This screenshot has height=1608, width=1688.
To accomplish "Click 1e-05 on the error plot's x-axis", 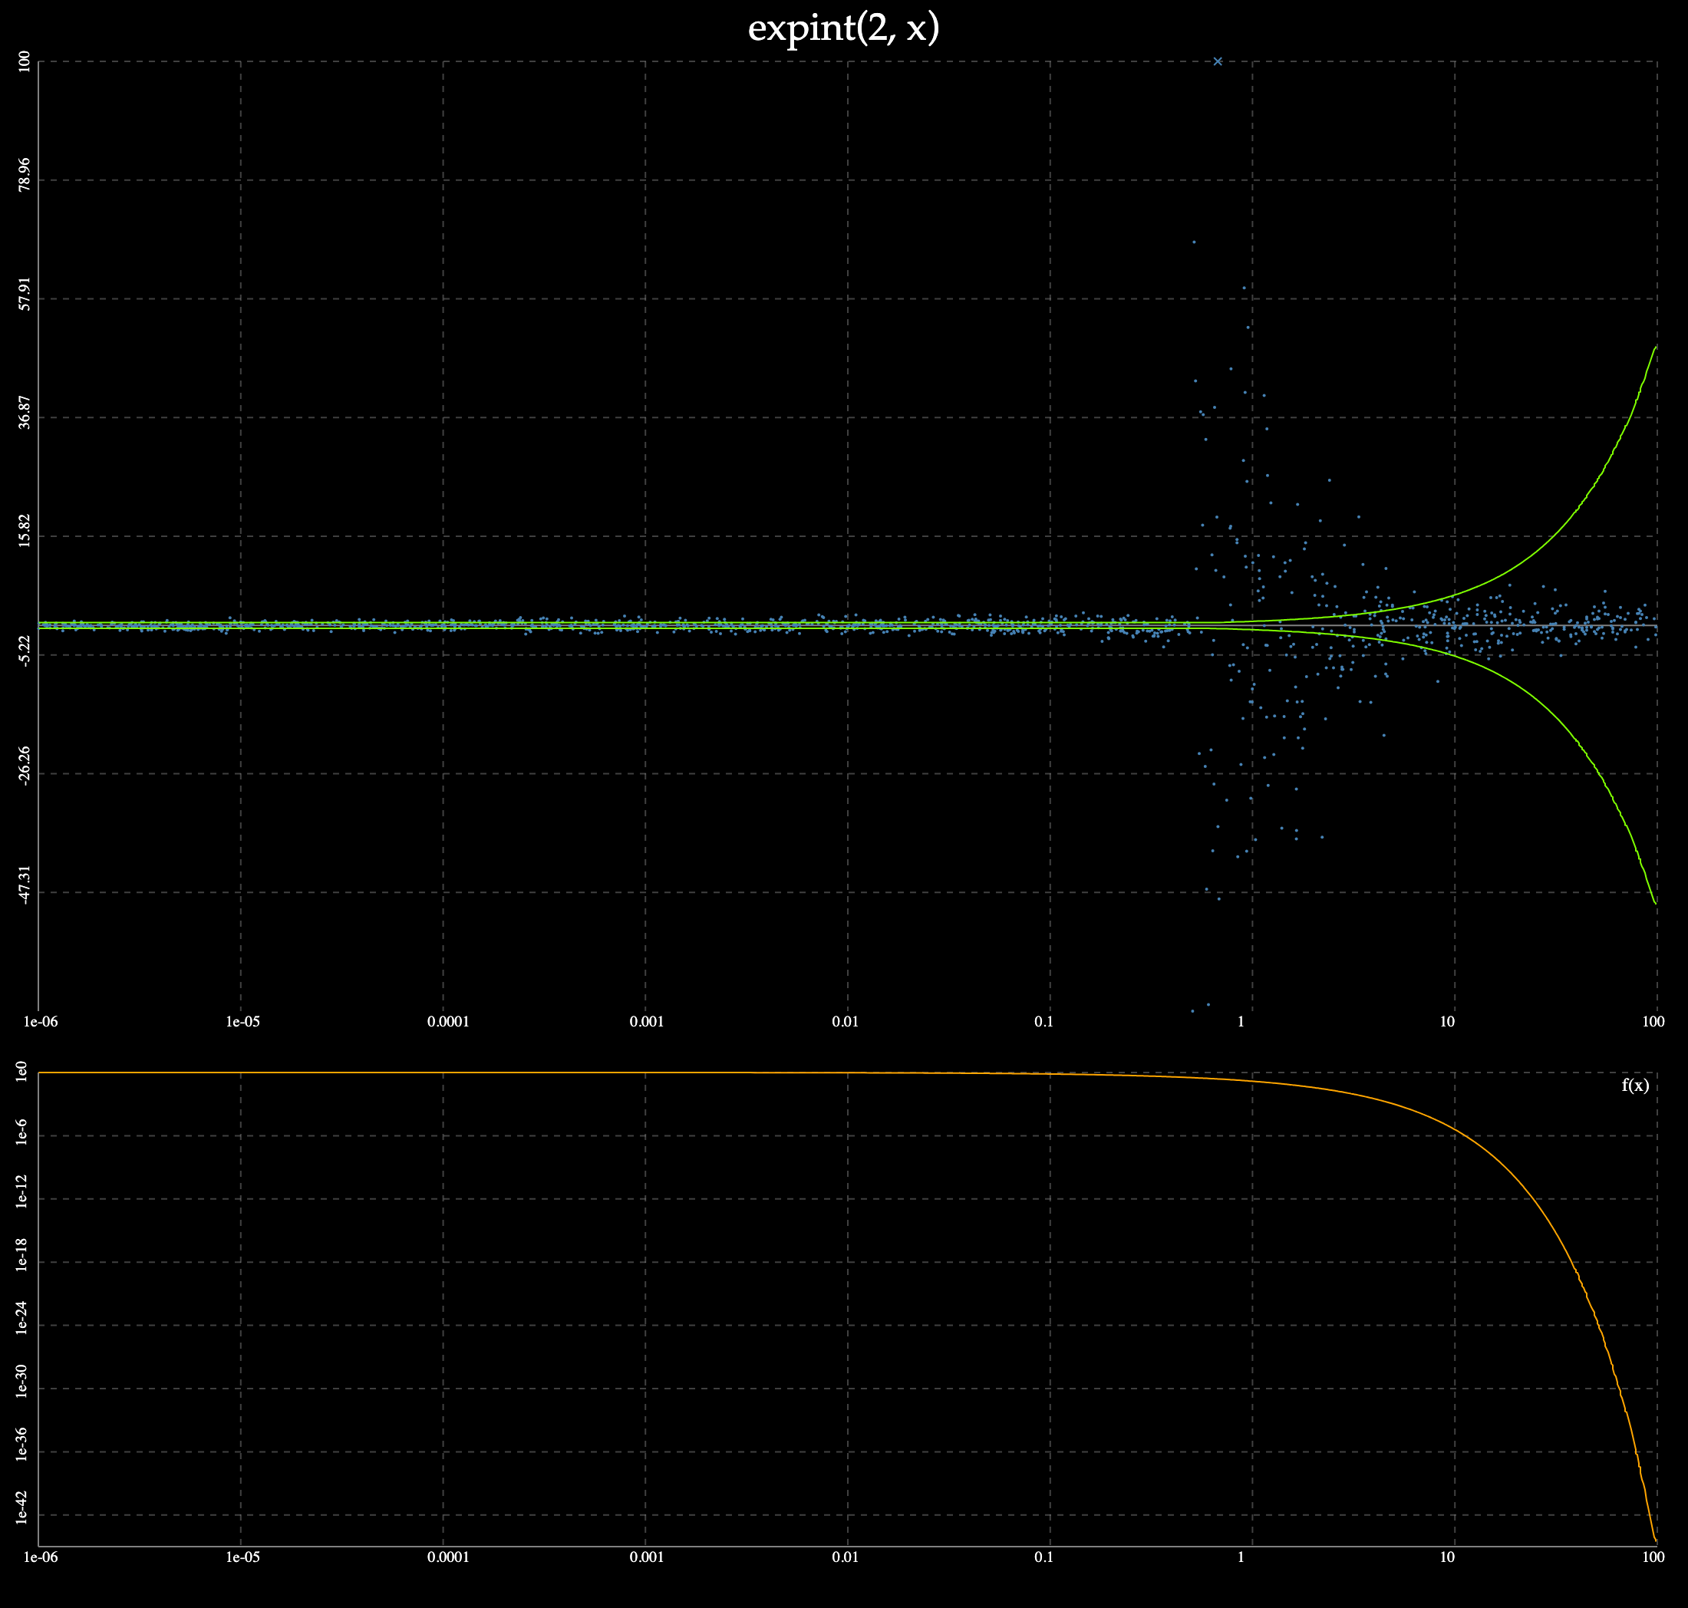I will tap(242, 1023).
